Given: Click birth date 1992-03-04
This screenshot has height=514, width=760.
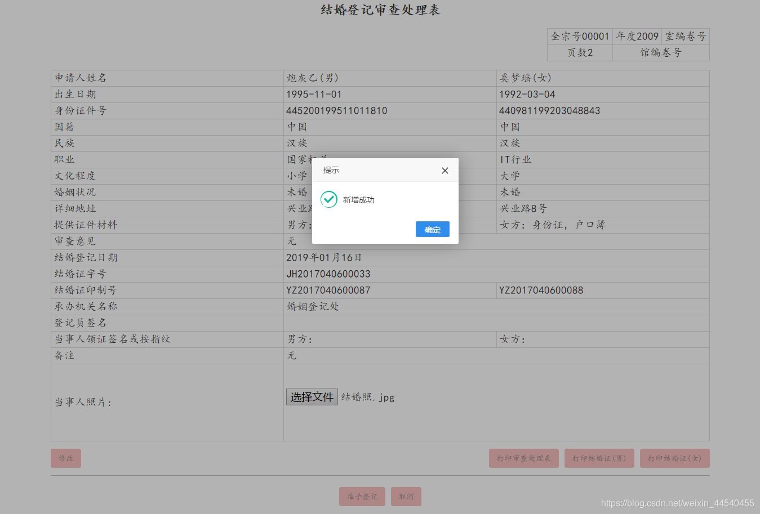Looking at the screenshot, I should click(x=527, y=95).
